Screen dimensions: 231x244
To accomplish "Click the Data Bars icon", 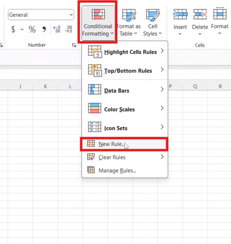I will (x=95, y=89).
